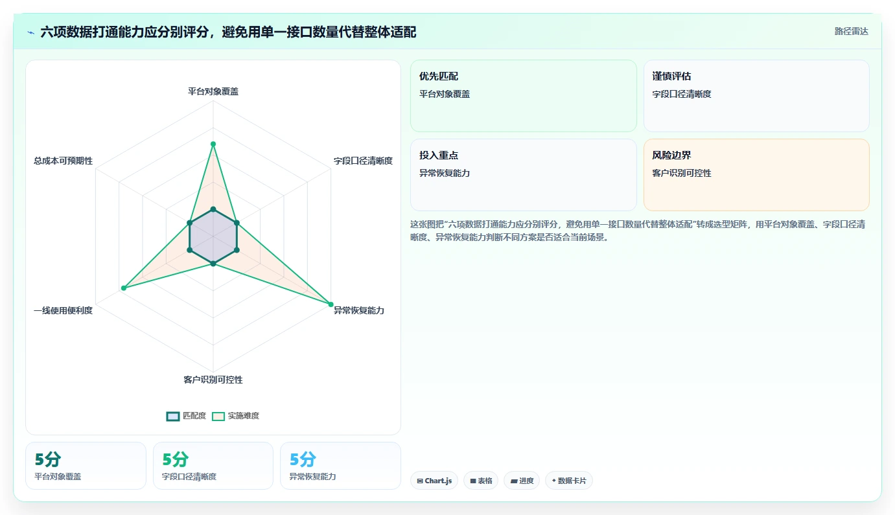Click the 平台对象覆盖 radar axis label
Viewport: 895px width, 515px height.
pos(213,91)
